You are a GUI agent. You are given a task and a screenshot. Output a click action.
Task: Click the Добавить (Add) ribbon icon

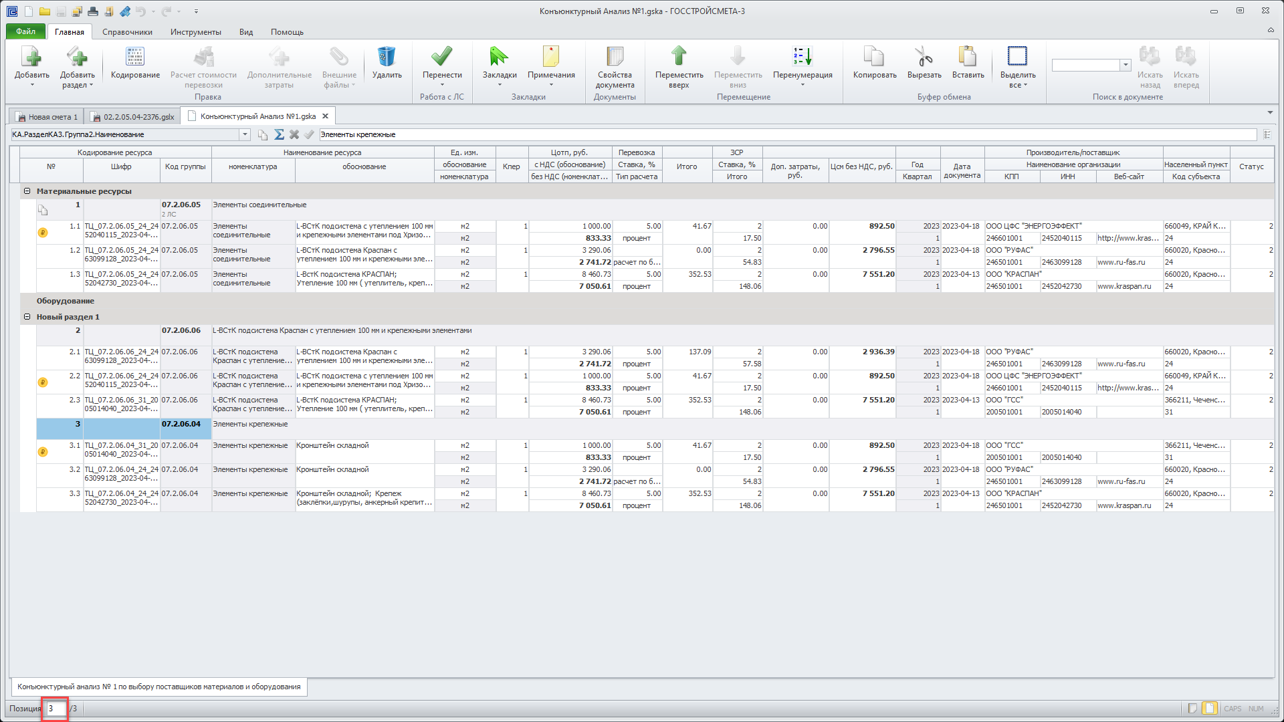coord(32,57)
